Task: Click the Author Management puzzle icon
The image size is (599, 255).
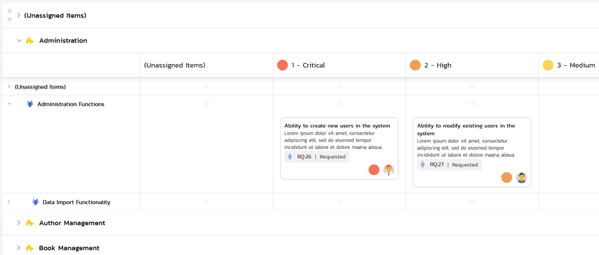Action: point(30,223)
